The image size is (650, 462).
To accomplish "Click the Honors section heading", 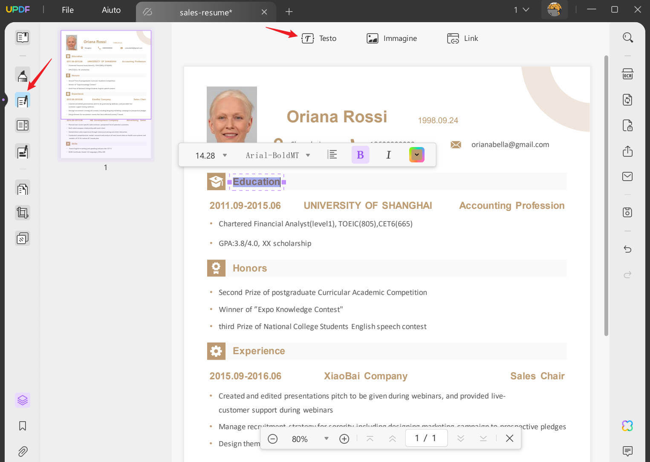I will (250, 268).
